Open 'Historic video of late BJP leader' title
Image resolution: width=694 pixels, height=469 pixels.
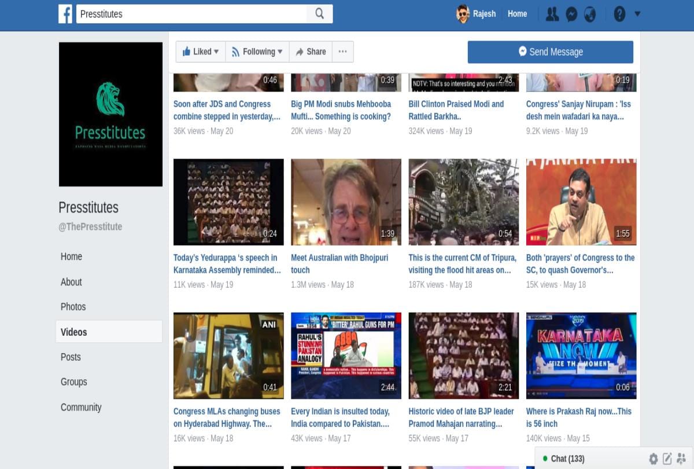[462, 417]
